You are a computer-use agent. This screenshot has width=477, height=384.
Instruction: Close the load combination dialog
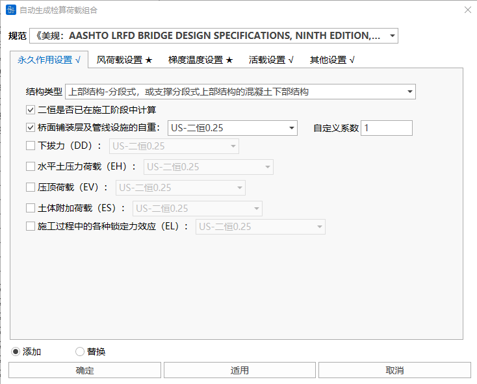(x=467, y=10)
